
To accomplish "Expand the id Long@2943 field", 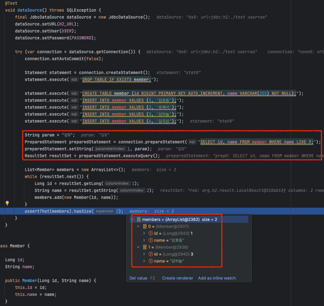I will (x=144, y=234).
